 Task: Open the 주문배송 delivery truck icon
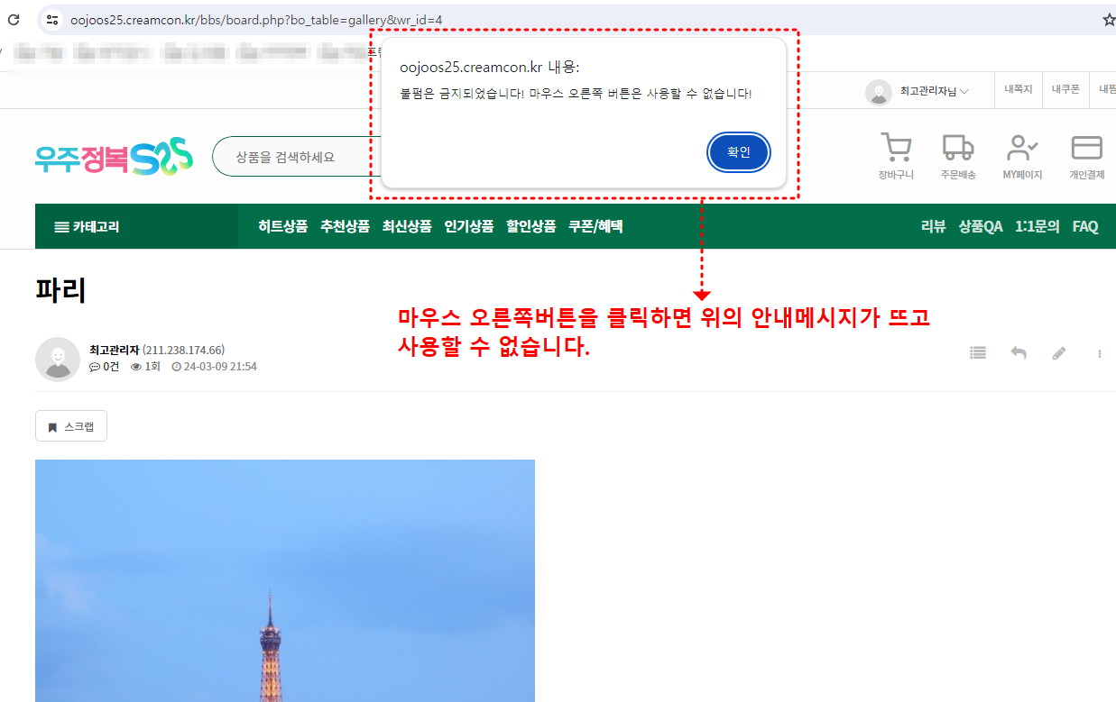(x=957, y=149)
